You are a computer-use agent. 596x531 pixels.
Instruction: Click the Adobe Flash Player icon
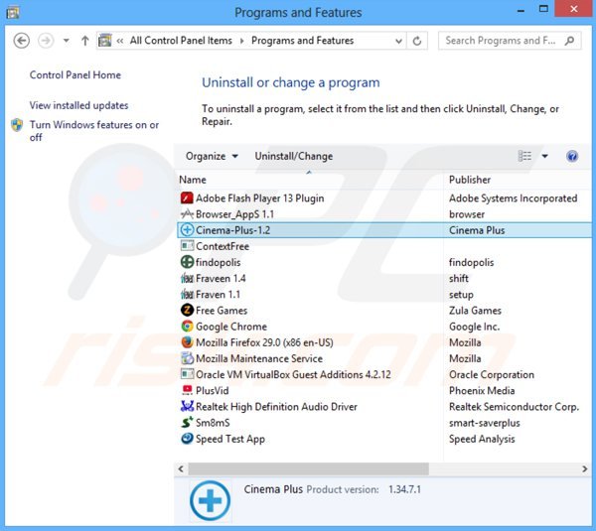[187, 198]
